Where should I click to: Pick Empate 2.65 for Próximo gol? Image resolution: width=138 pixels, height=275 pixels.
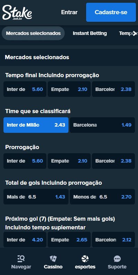point(69,240)
